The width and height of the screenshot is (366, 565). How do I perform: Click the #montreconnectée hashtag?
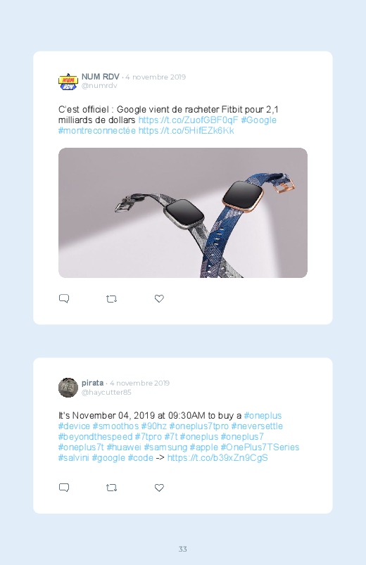coord(97,130)
